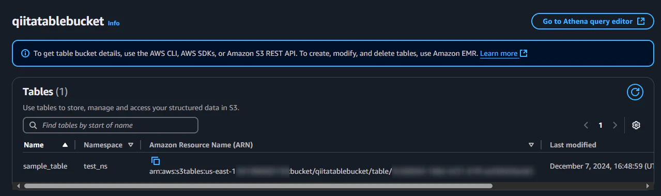The image size is (661, 196).
Task: Select the sample_table row name
Action: click(45, 167)
